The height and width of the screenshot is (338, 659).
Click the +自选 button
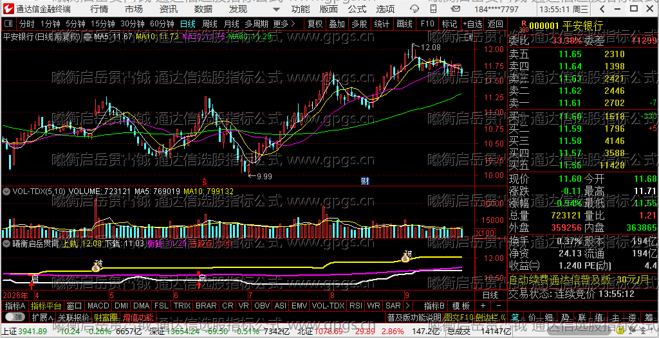[473, 24]
